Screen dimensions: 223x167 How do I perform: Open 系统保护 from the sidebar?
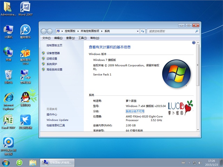(x=52, y=64)
